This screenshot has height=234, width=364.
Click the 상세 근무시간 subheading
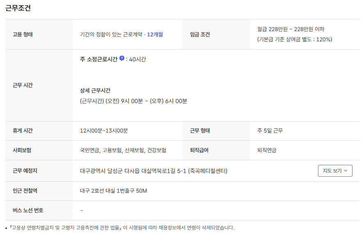coord(95,90)
